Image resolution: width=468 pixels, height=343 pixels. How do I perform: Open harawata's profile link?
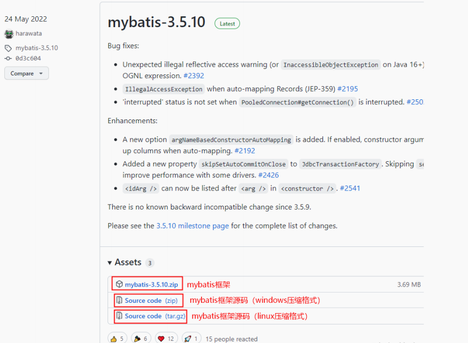(29, 34)
